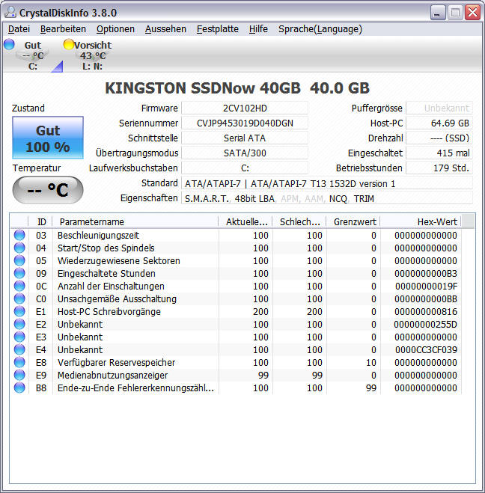Click the Gut 100 % health status button

tap(48, 138)
